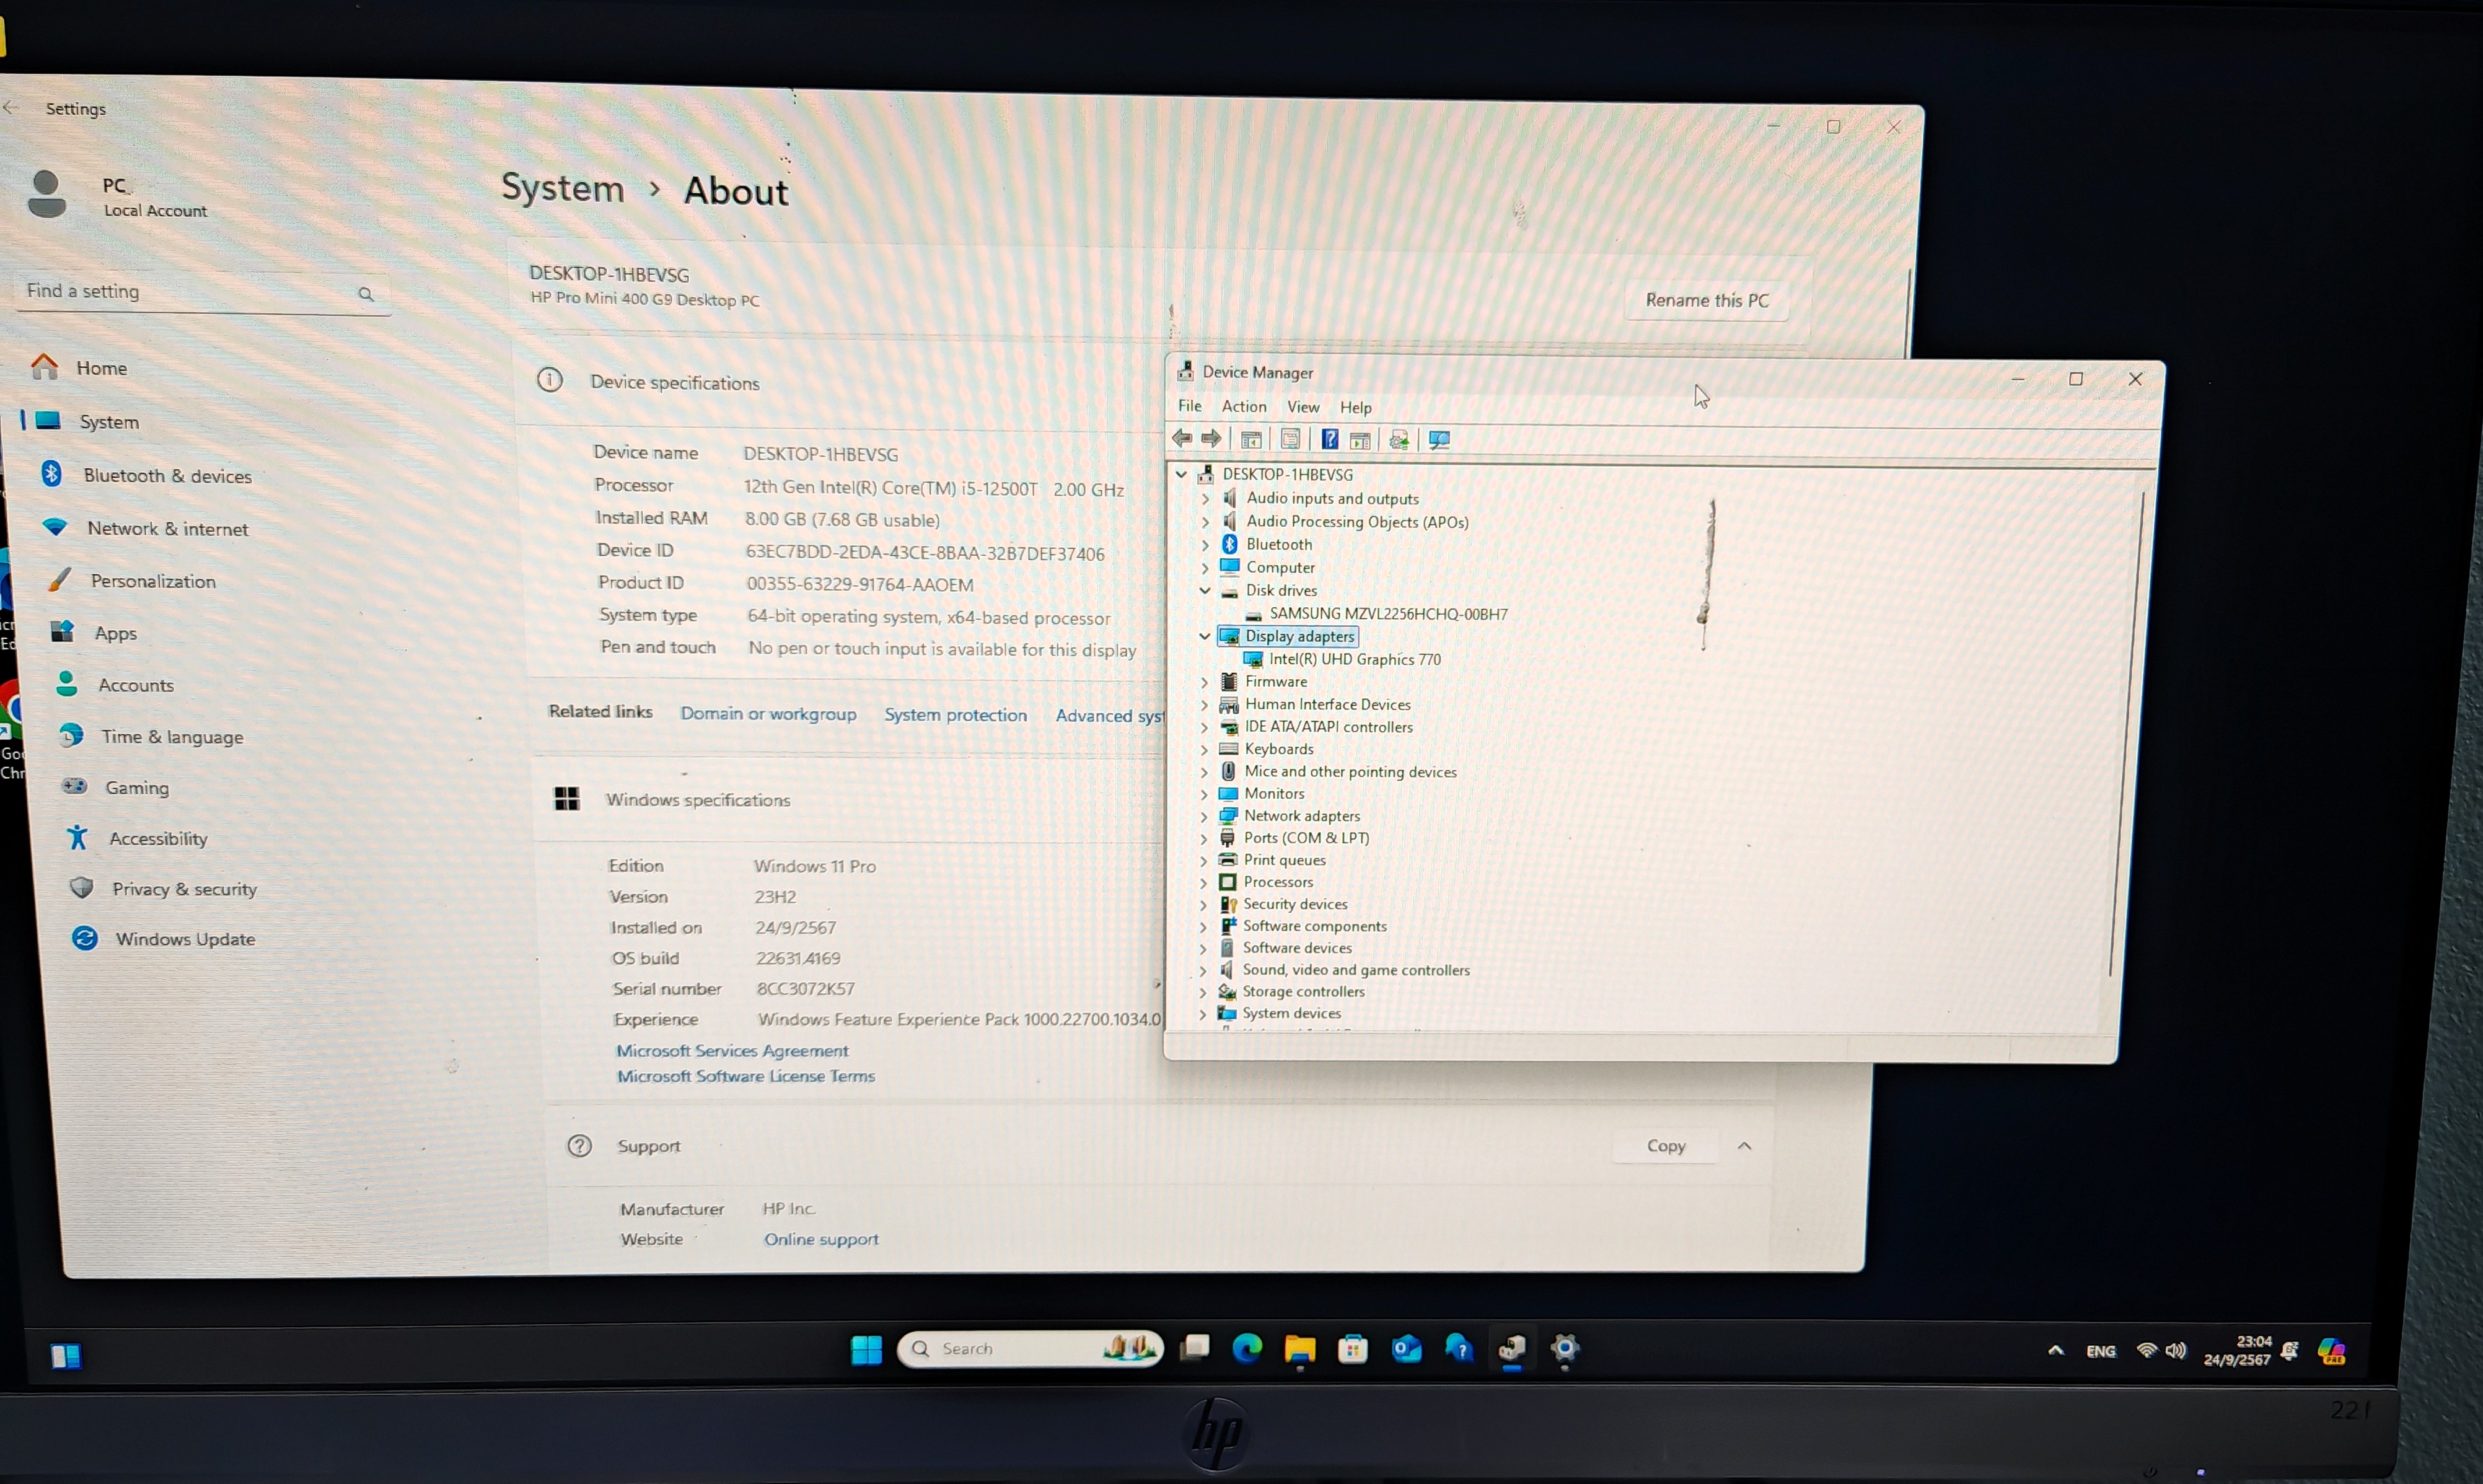Open the Action menu

[1243, 406]
